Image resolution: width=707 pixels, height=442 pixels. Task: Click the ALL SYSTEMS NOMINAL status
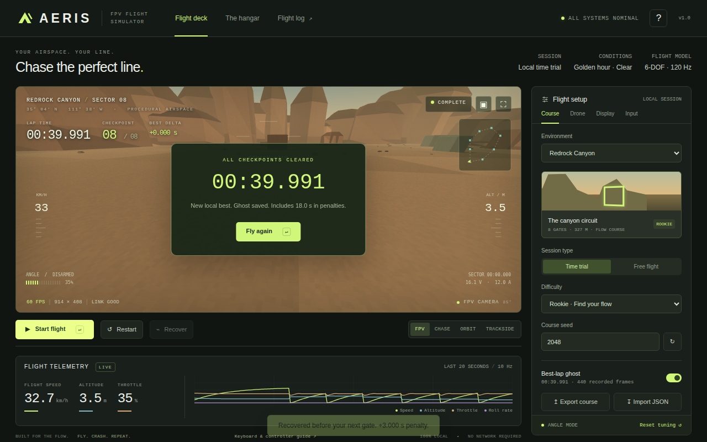pyautogui.click(x=600, y=18)
